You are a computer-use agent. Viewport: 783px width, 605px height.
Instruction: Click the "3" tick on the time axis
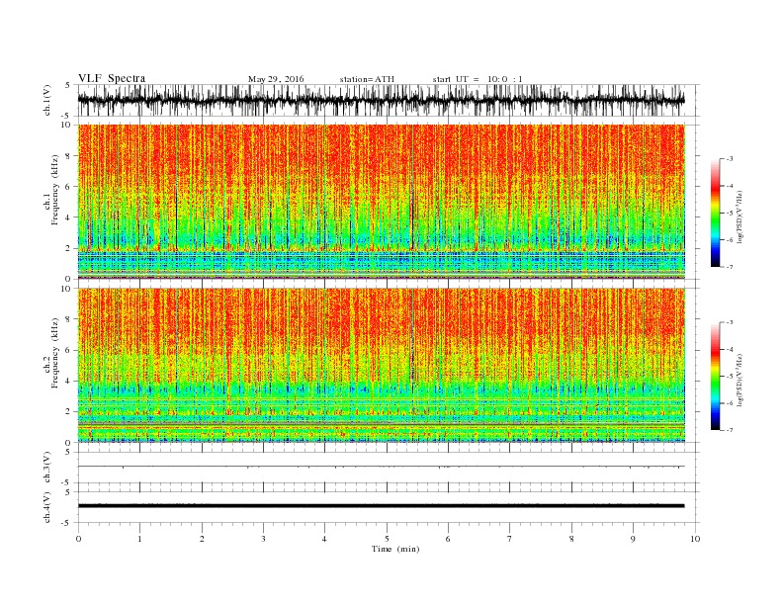[263, 539]
